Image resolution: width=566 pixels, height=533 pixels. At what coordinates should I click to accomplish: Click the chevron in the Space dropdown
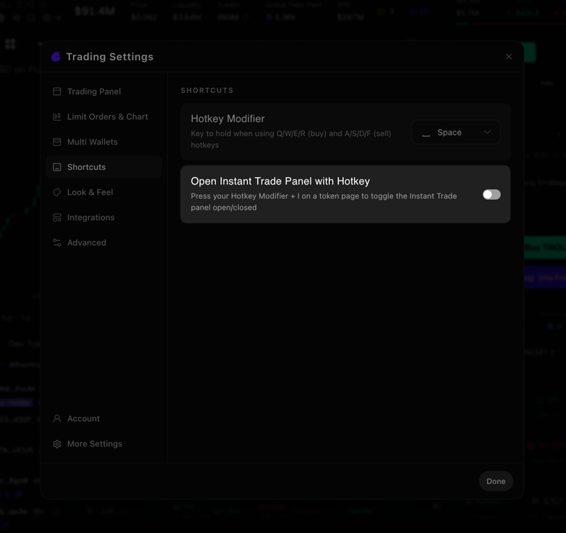pos(488,133)
